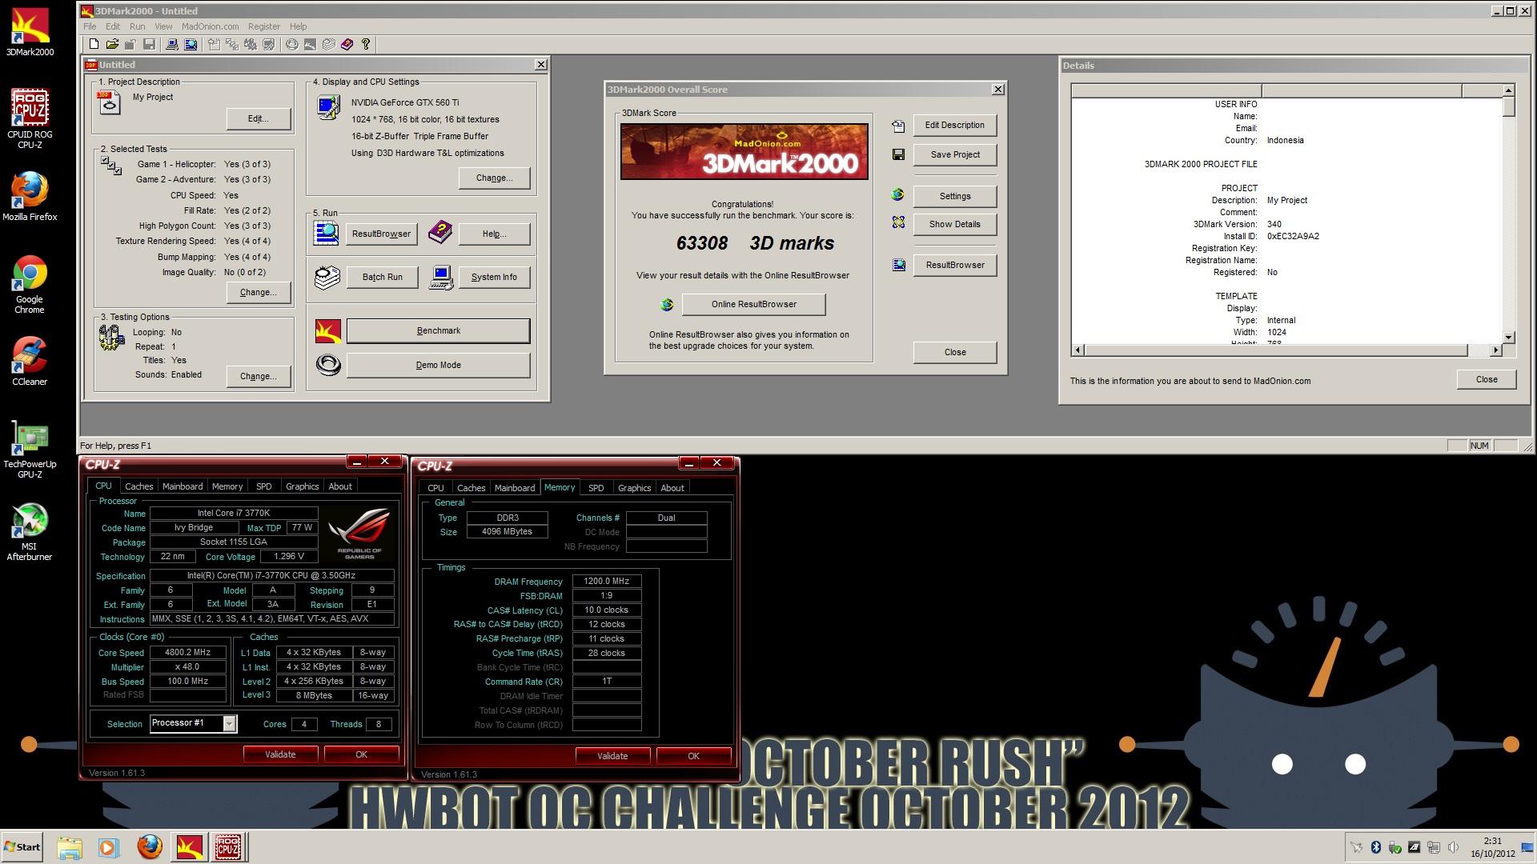Viewport: 1537px width, 864px height.
Task: Click the Details panel horizontal scrollbar right arrow
Action: coord(1495,350)
